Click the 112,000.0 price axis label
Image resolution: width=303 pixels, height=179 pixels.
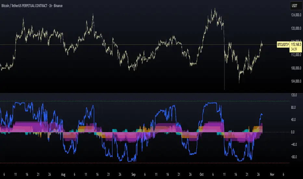pyautogui.click(x=296, y=55)
